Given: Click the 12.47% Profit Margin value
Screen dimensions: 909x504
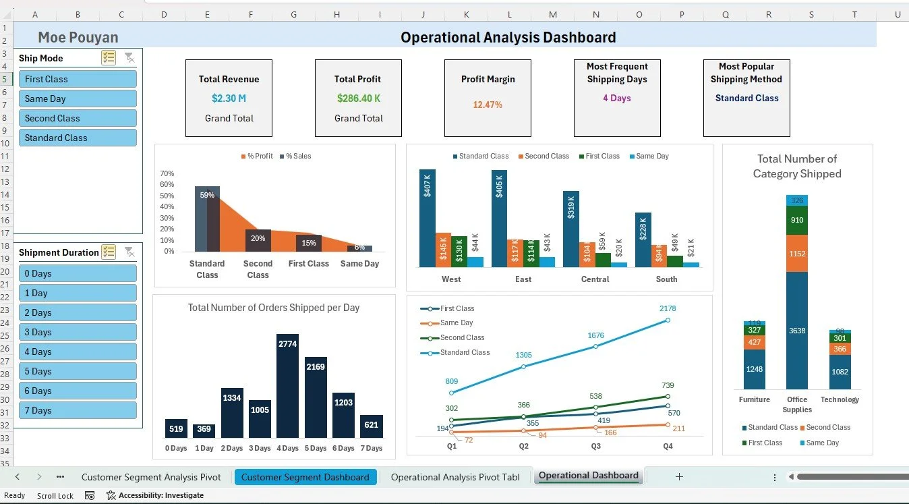Looking at the screenshot, I should tap(488, 105).
